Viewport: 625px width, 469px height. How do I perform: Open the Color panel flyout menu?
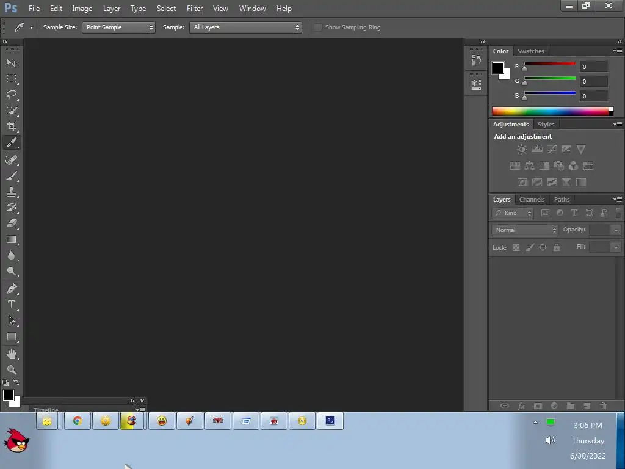tap(618, 51)
